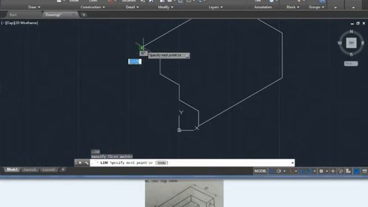Click the MODEL space button in status bar
Screen dimensions: 368x207
(x=260, y=171)
